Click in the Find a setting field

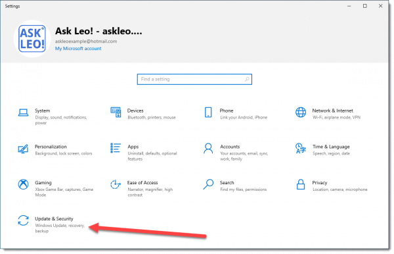pyautogui.click(x=194, y=80)
